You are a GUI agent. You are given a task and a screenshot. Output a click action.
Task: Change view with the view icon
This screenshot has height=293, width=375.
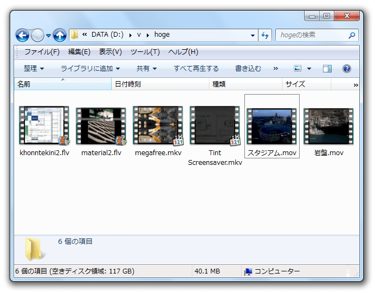[x=298, y=69]
